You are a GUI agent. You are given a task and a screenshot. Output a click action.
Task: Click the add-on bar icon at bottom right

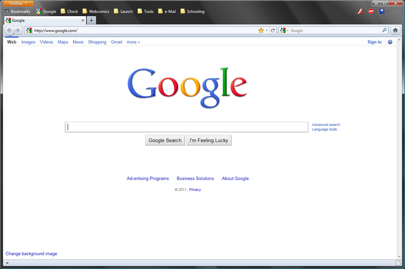pyautogui.click(x=398, y=263)
